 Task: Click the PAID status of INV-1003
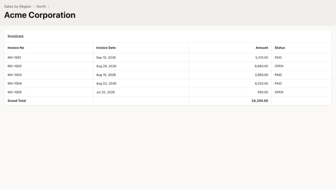pyautogui.click(x=278, y=75)
